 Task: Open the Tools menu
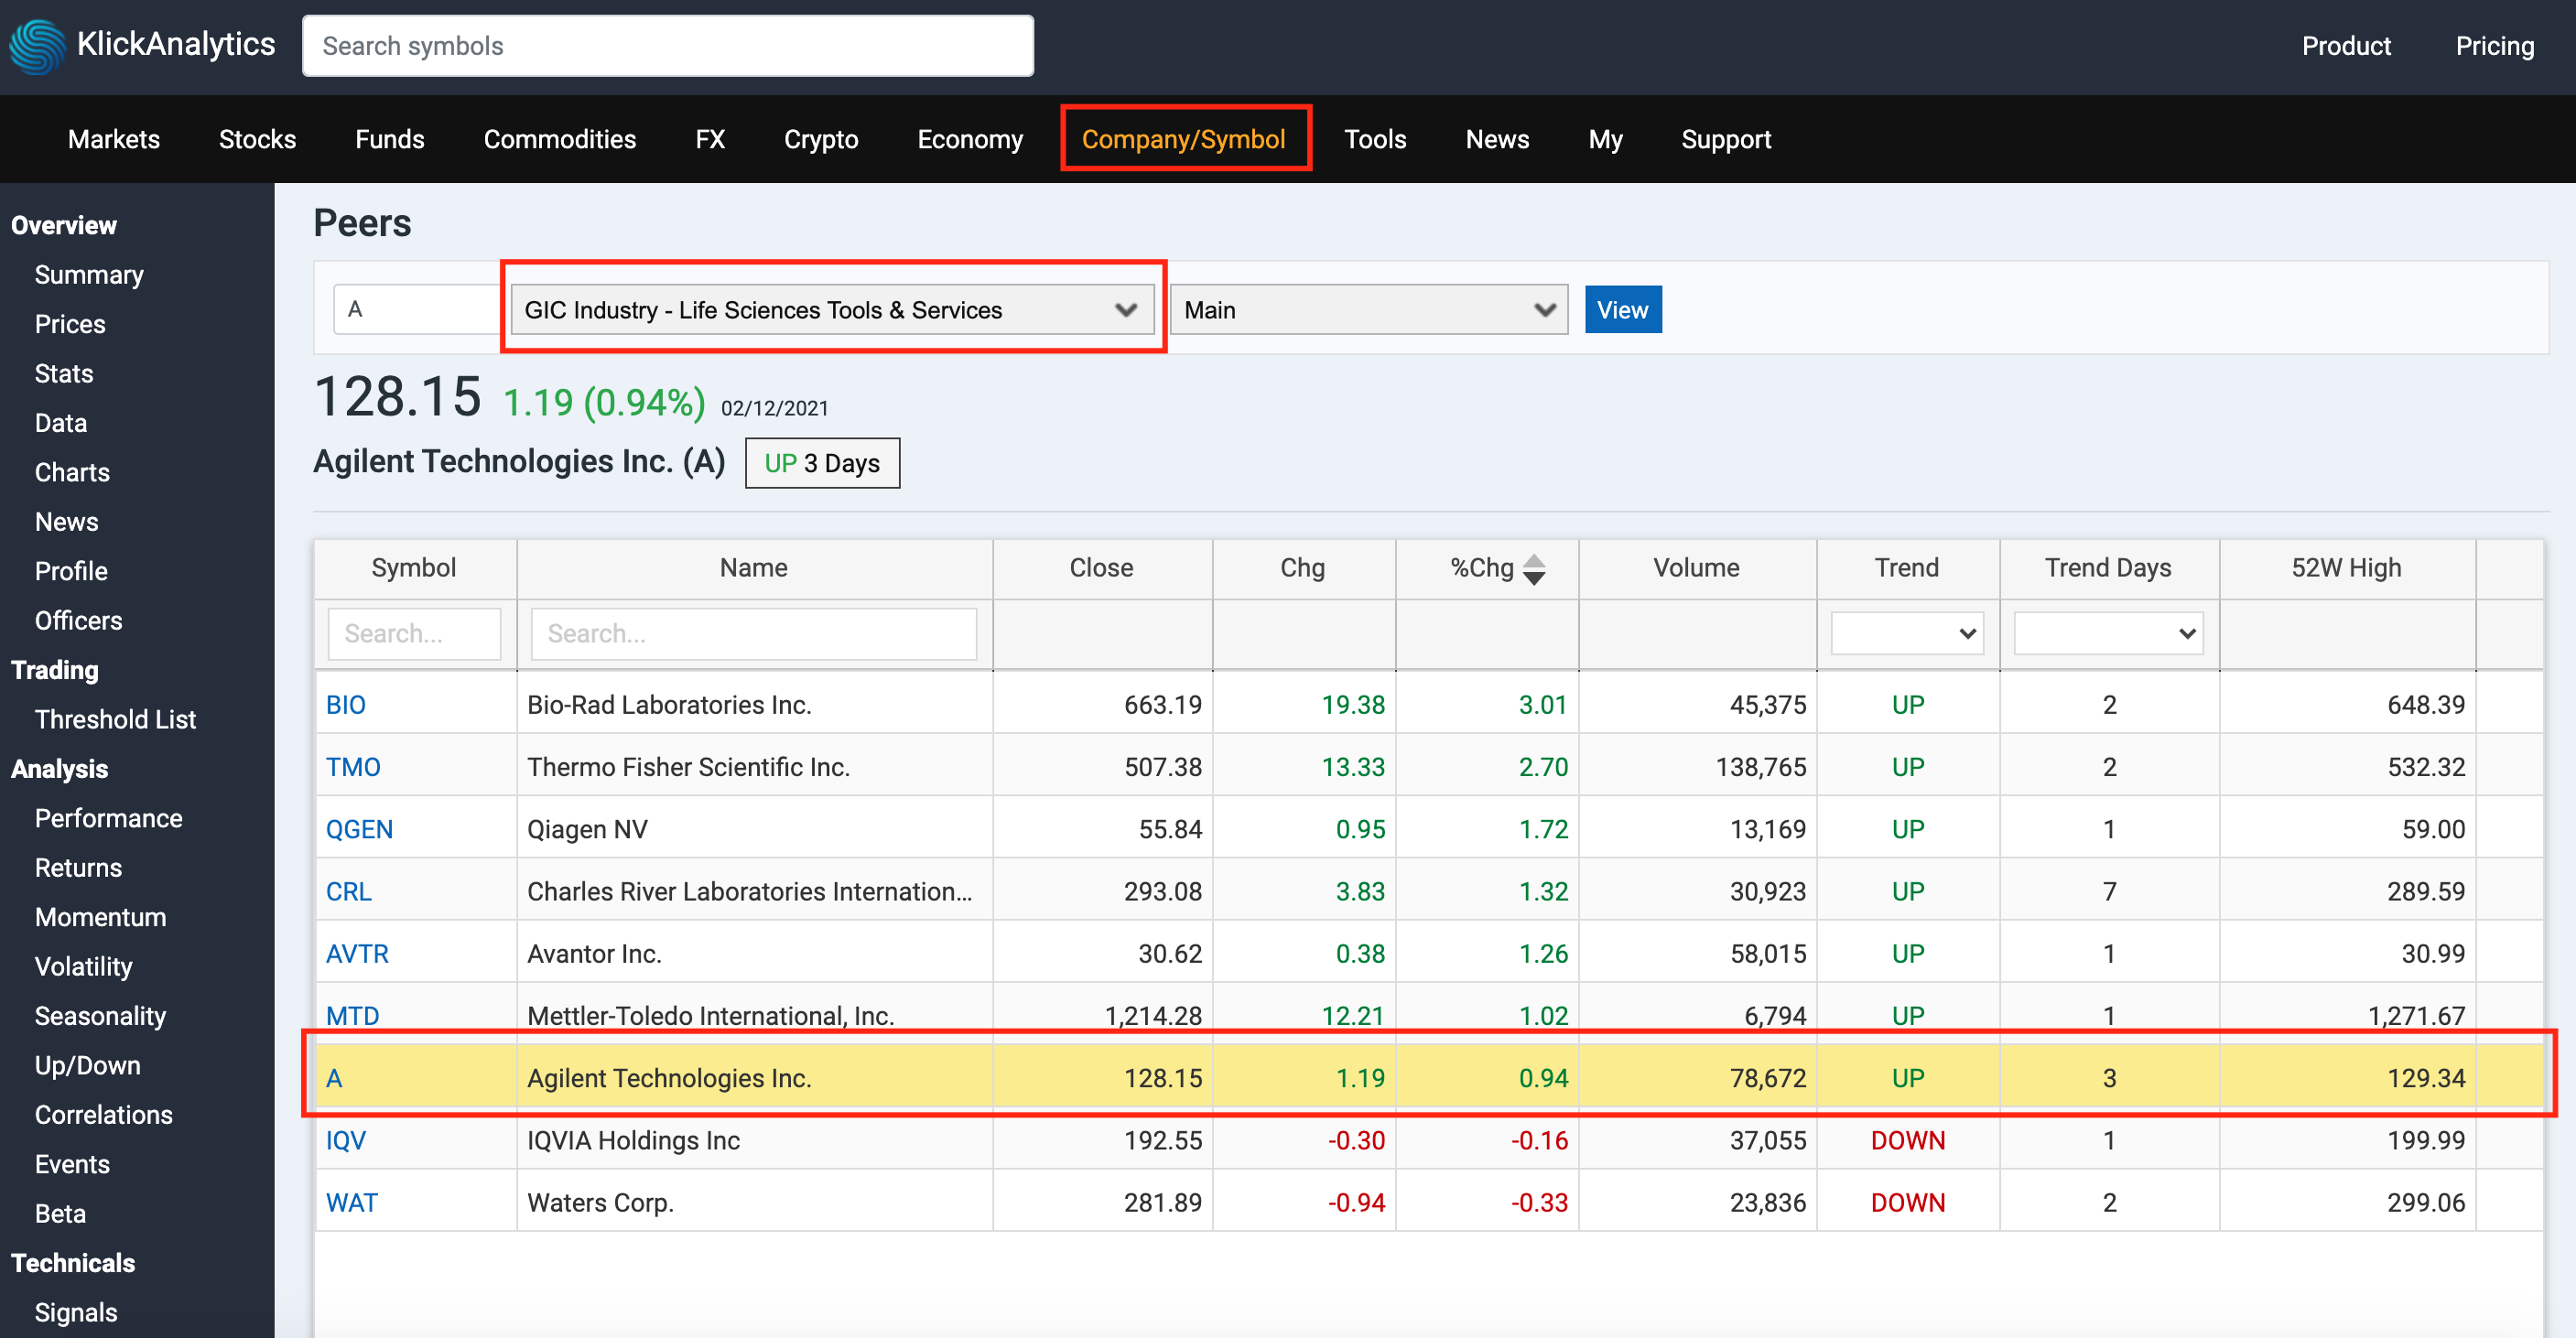(x=1374, y=139)
